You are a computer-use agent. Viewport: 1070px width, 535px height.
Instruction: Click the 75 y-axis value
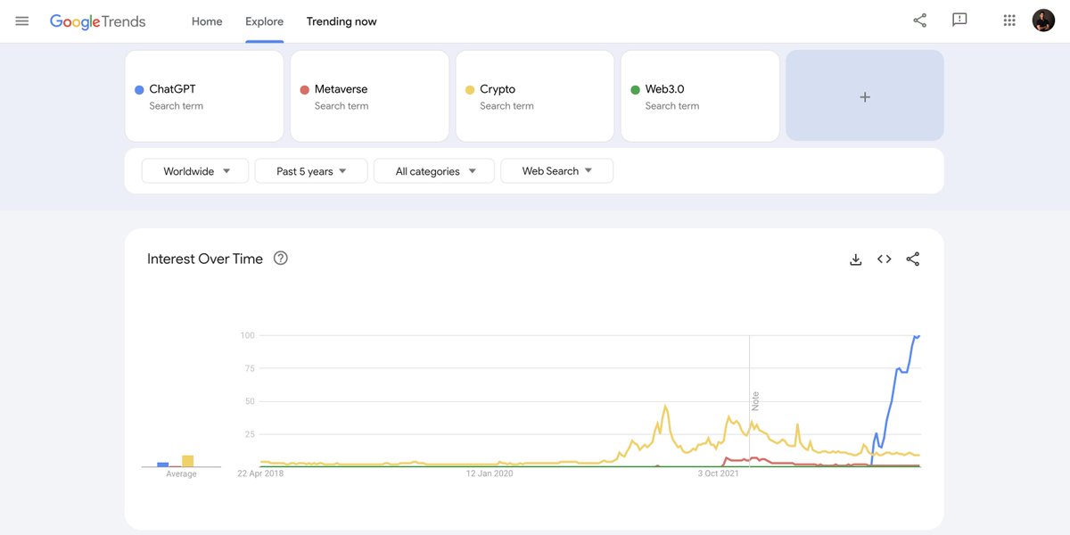pos(250,368)
